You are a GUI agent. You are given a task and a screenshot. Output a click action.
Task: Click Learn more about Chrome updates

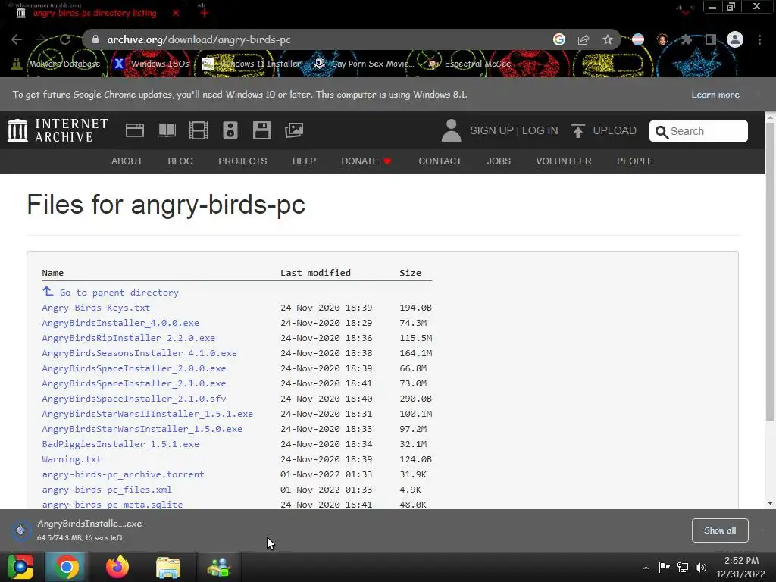tap(715, 95)
